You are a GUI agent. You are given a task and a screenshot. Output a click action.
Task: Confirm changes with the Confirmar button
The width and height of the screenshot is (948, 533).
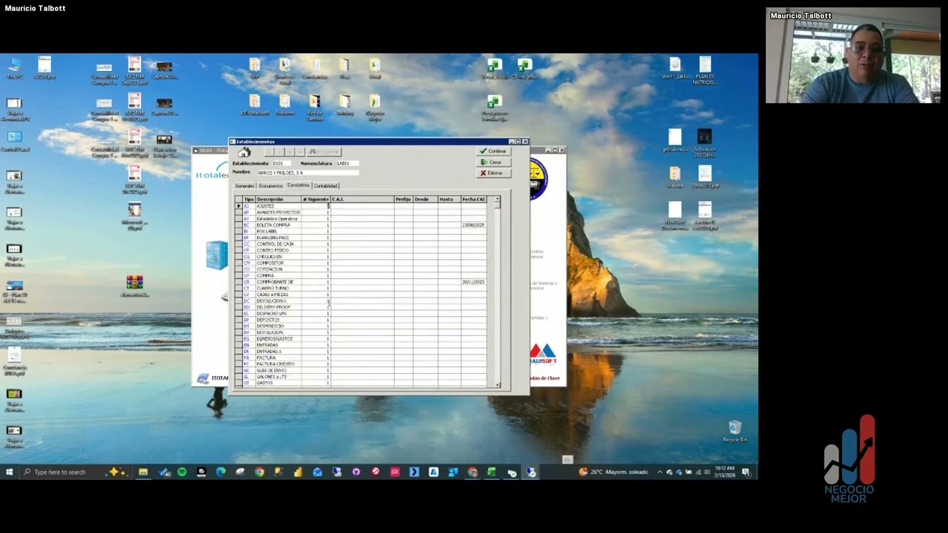(x=493, y=151)
